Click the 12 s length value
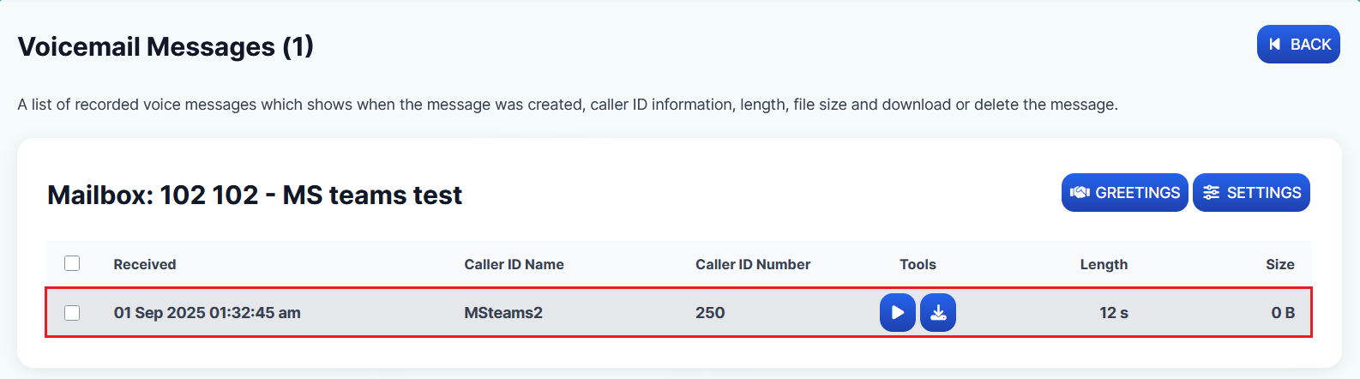 click(1113, 313)
